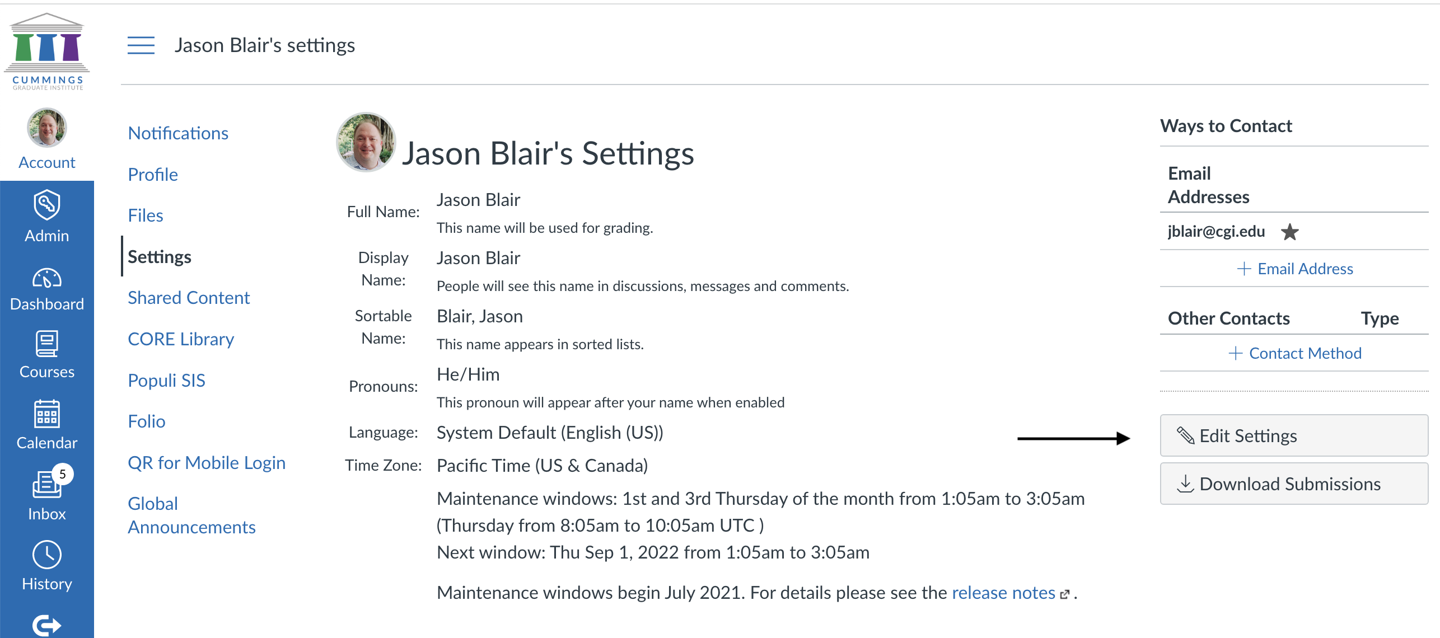Add a new Email Address
Viewport: 1440px width, 638px height.
coord(1294,269)
